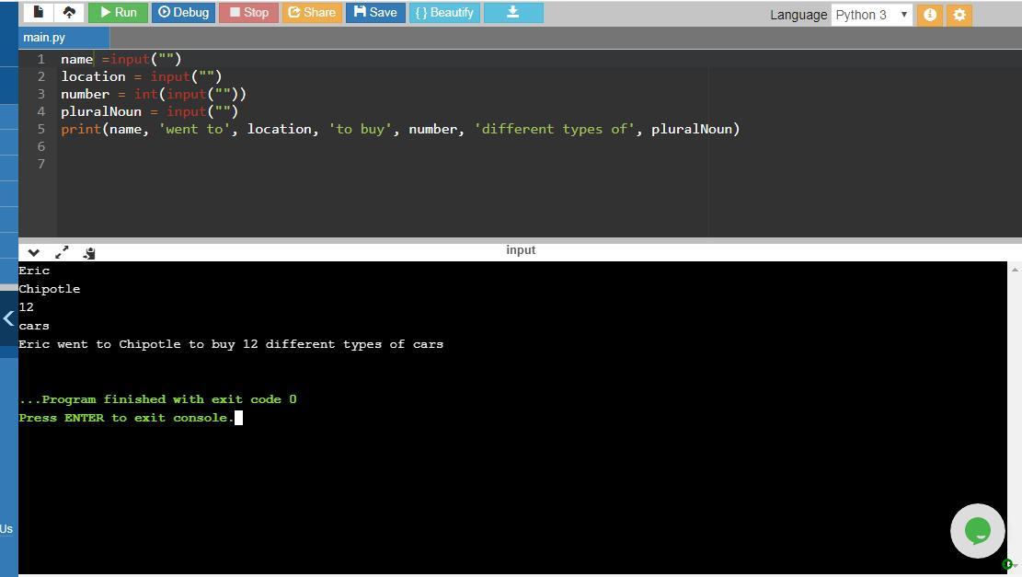Click the 'Press ENTER to exit console.' prompt
Screen dimensions: 1022x577
coord(126,418)
